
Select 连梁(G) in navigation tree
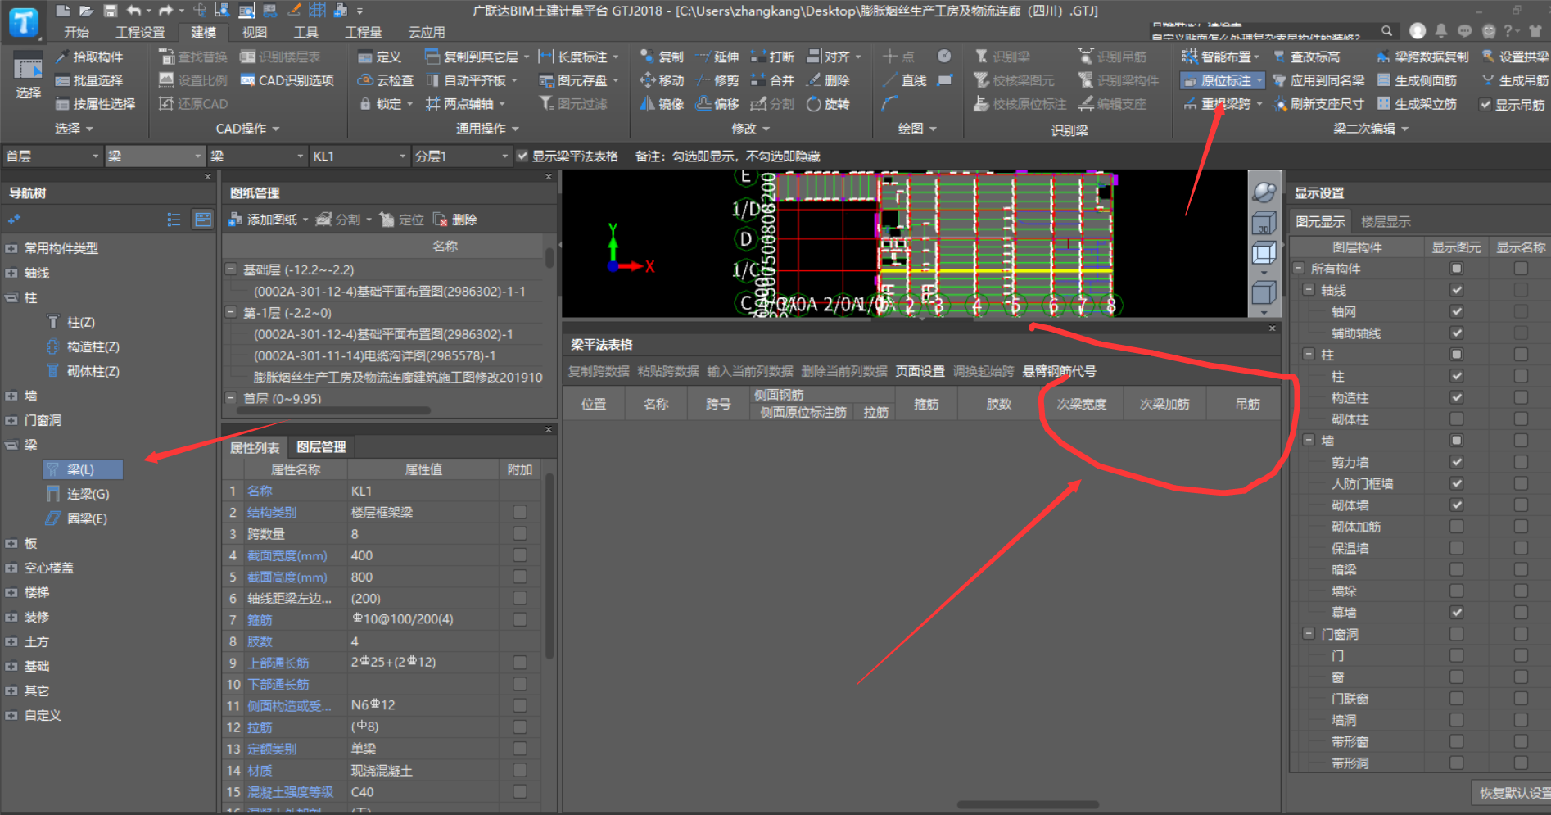click(x=88, y=494)
